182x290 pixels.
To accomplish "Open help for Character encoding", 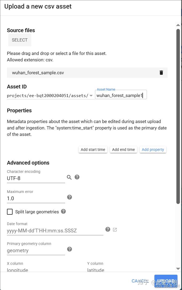I will pyautogui.click(x=77, y=177).
